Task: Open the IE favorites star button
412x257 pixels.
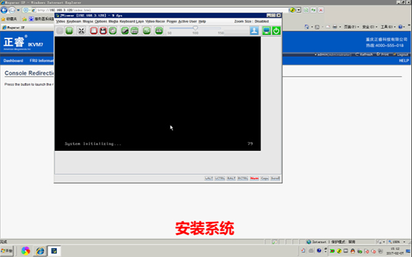Action: click(x=9, y=19)
